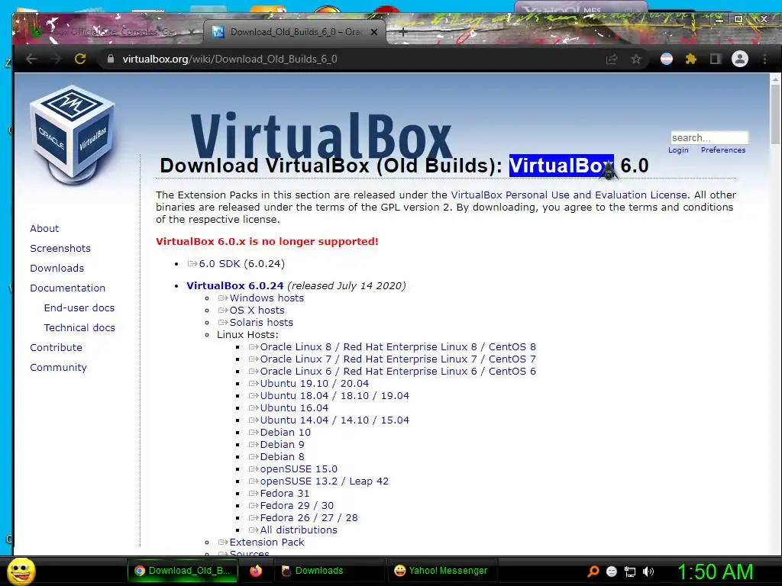Screen dimensions: 782x586
Task: Go to About in sidebar
Action: click(44, 228)
